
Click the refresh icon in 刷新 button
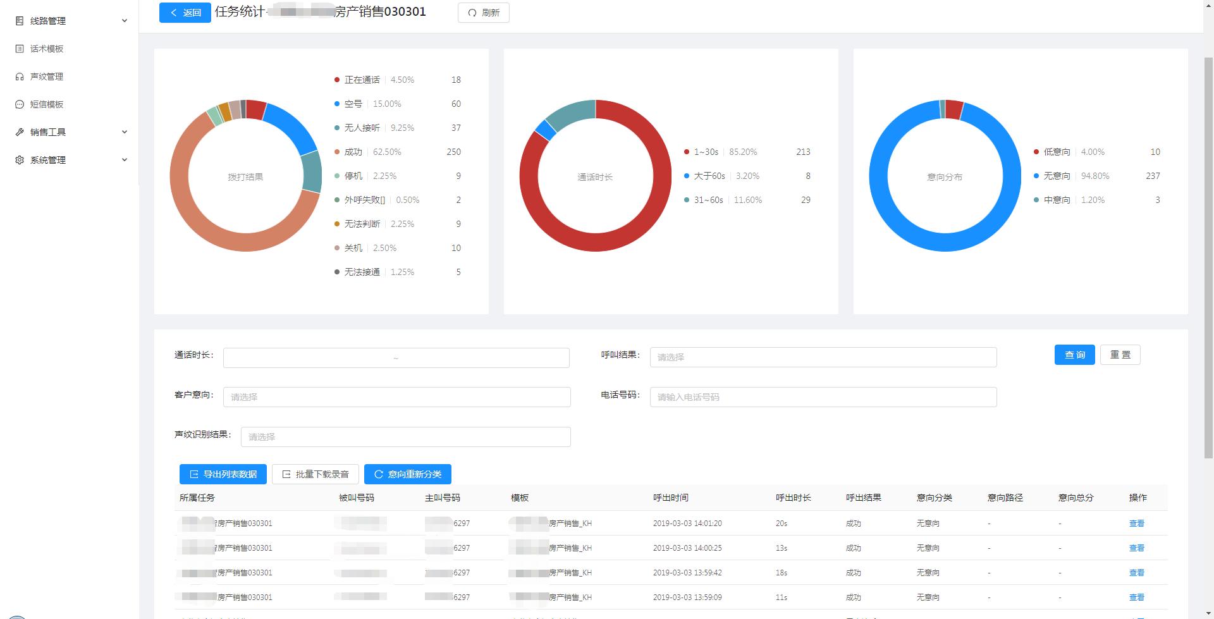[472, 13]
